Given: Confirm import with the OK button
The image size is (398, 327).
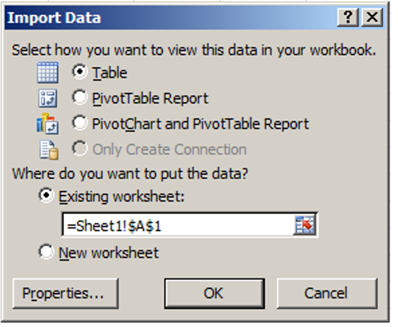Looking at the screenshot, I should pos(213,293).
